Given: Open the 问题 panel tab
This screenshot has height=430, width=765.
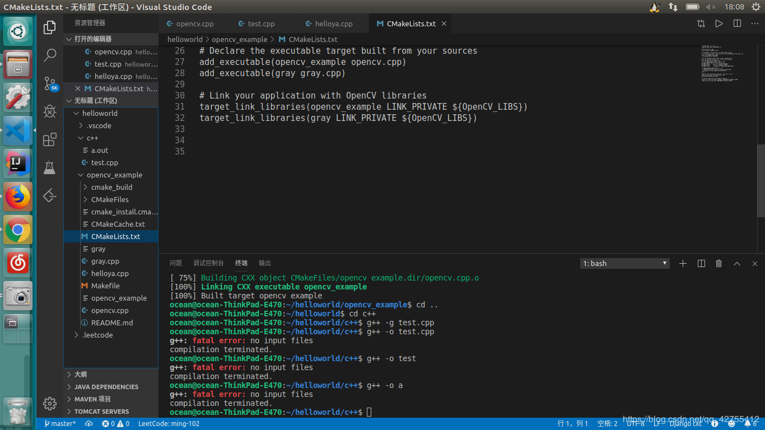Looking at the screenshot, I should [176, 263].
